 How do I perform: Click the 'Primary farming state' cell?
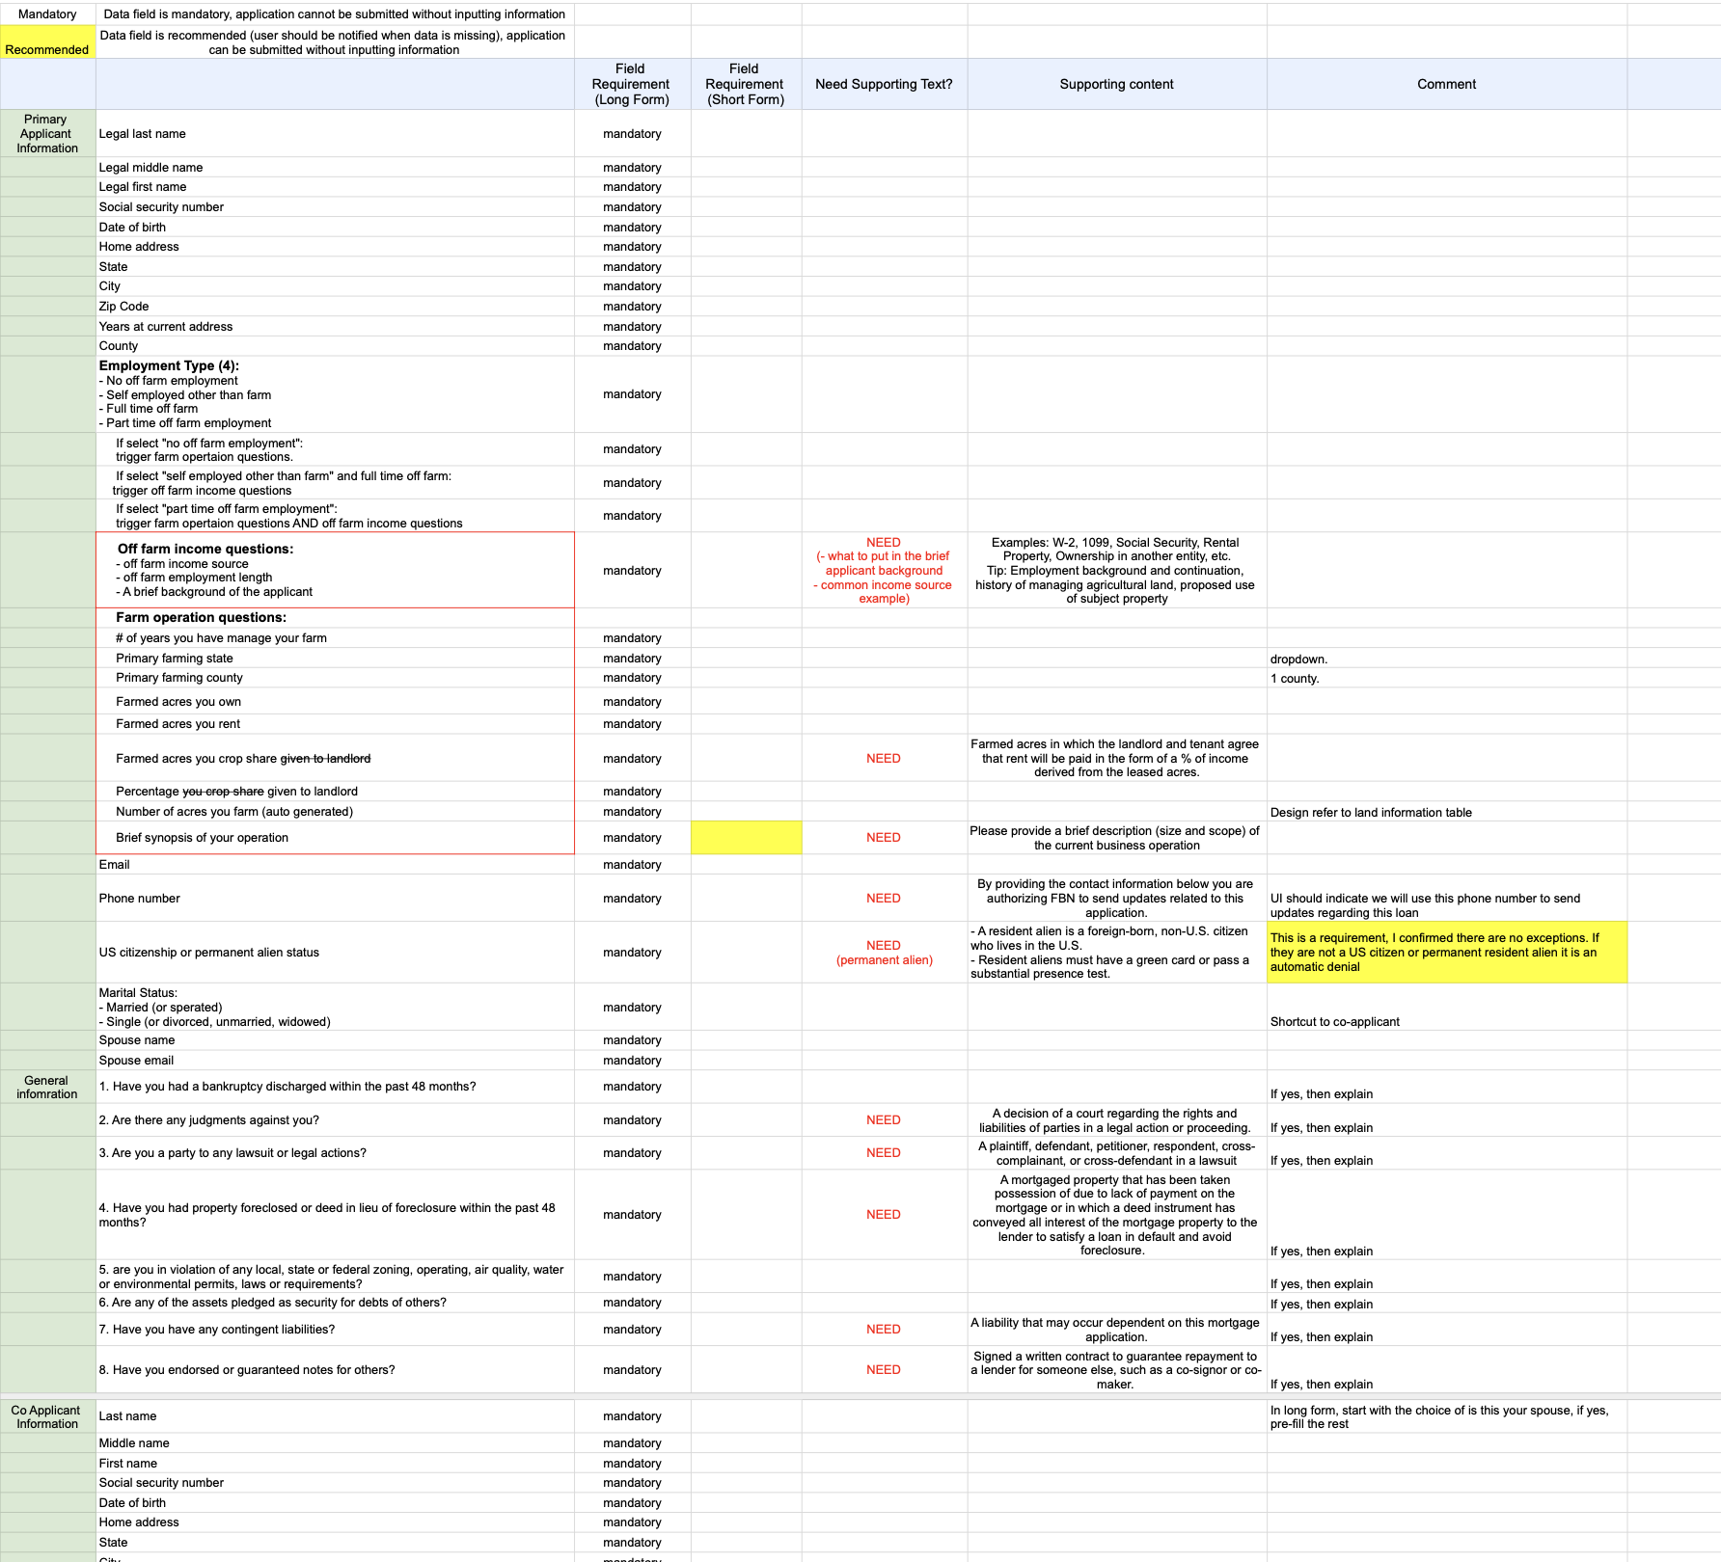click(335, 659)
